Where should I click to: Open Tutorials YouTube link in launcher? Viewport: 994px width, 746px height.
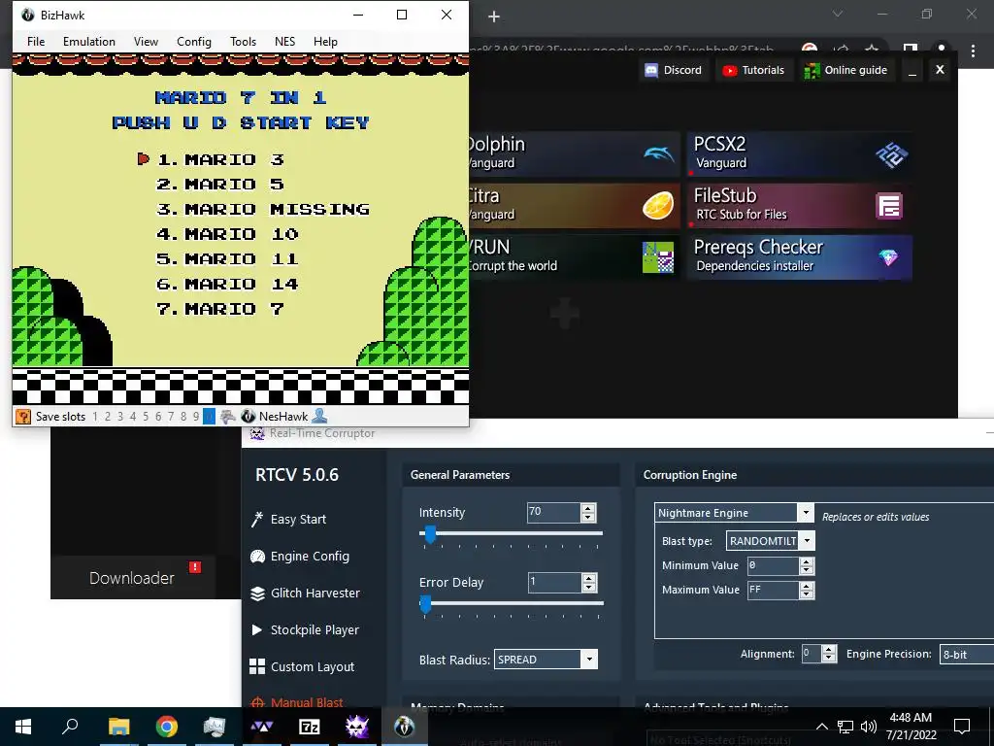point(753,70)
